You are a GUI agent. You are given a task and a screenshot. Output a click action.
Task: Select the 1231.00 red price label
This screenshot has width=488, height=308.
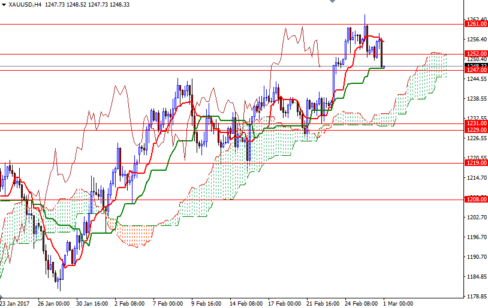pyautogui.click(x=476, y=123)
